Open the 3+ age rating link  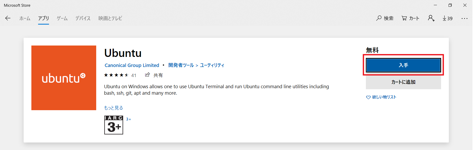129,119
